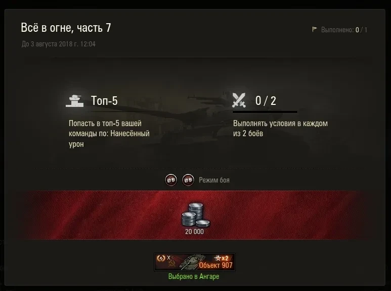Click the 20 000 reward amount
391x291 pixels.
click(195, 231)
